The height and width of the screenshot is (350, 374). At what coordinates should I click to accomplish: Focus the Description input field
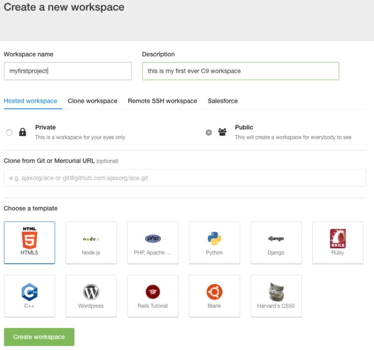point(240,71)
